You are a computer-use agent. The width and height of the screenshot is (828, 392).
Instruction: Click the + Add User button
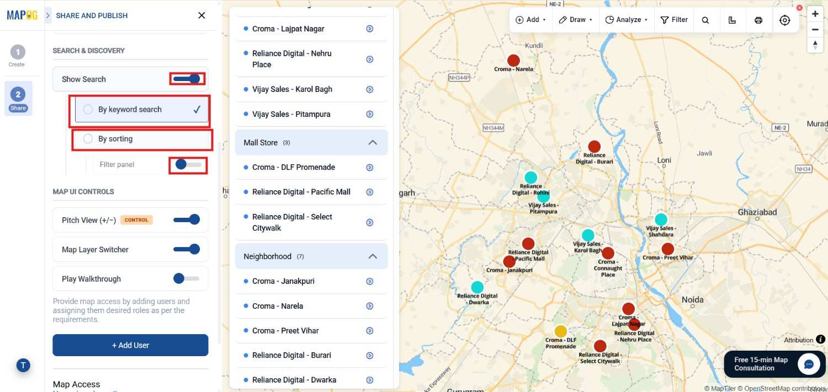point(130,345)
